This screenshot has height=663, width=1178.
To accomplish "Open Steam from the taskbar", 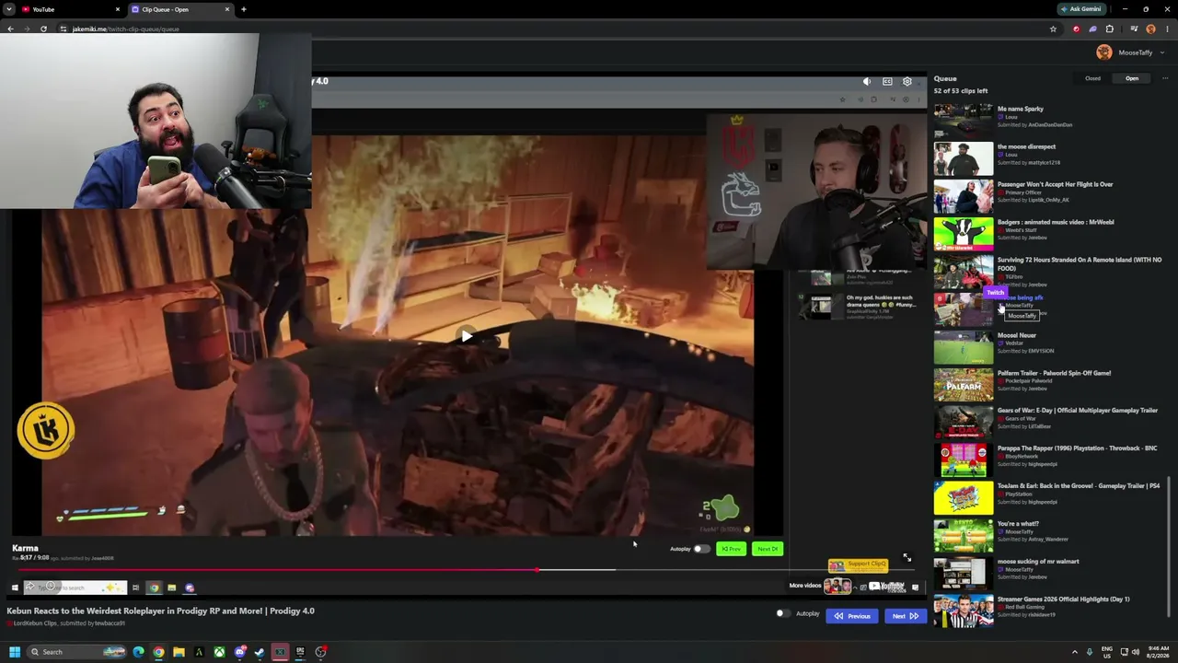I will 260,652.
